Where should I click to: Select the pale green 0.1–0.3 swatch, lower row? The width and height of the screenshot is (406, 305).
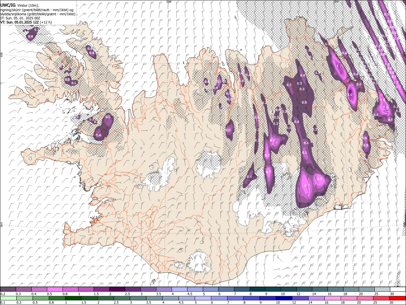click(8, 298)
